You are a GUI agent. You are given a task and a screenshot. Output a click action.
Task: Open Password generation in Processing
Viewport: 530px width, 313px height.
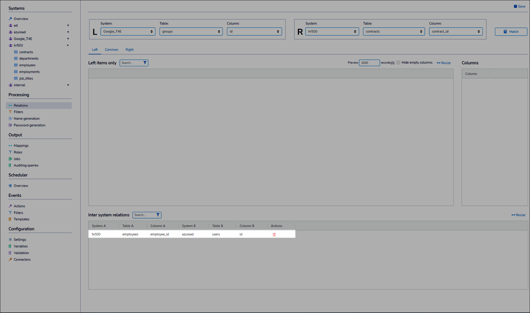30,125
